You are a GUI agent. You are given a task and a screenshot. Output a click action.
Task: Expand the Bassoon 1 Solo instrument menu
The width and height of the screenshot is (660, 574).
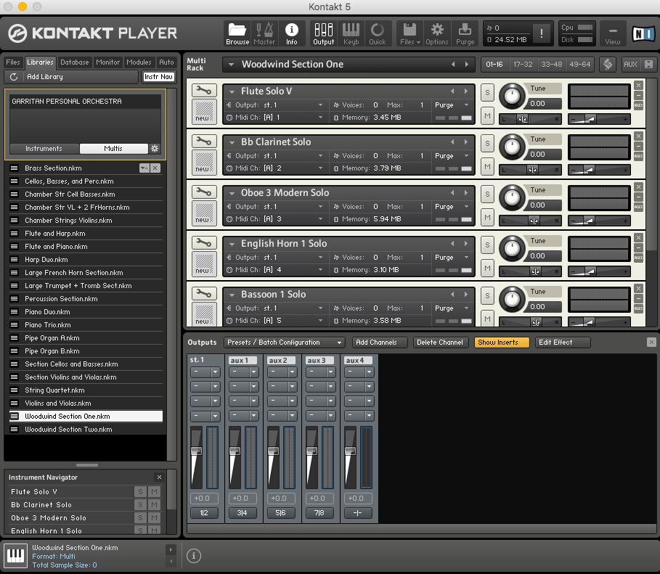pyautogui.click(x=232, y=295)
